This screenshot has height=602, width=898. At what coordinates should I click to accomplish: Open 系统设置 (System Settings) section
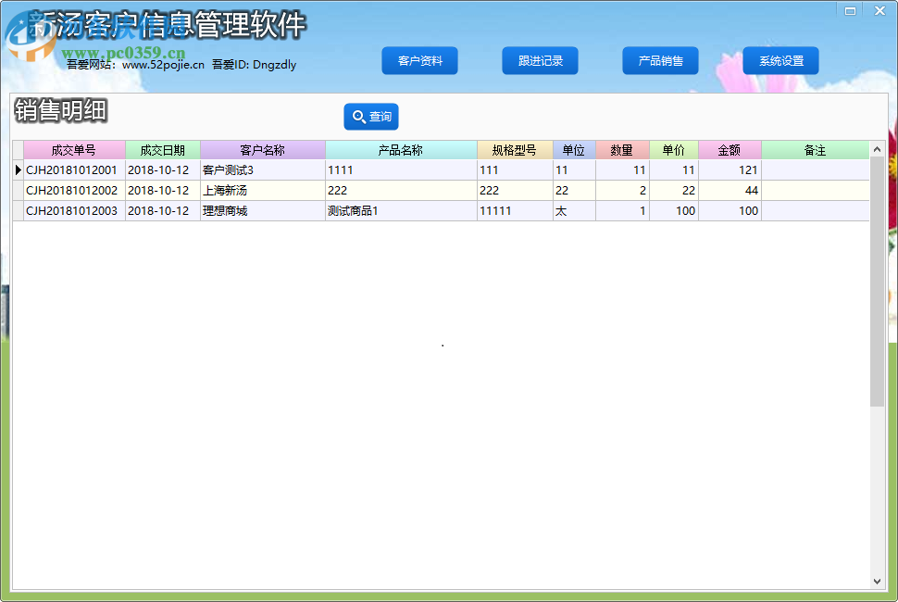point(780,60)
